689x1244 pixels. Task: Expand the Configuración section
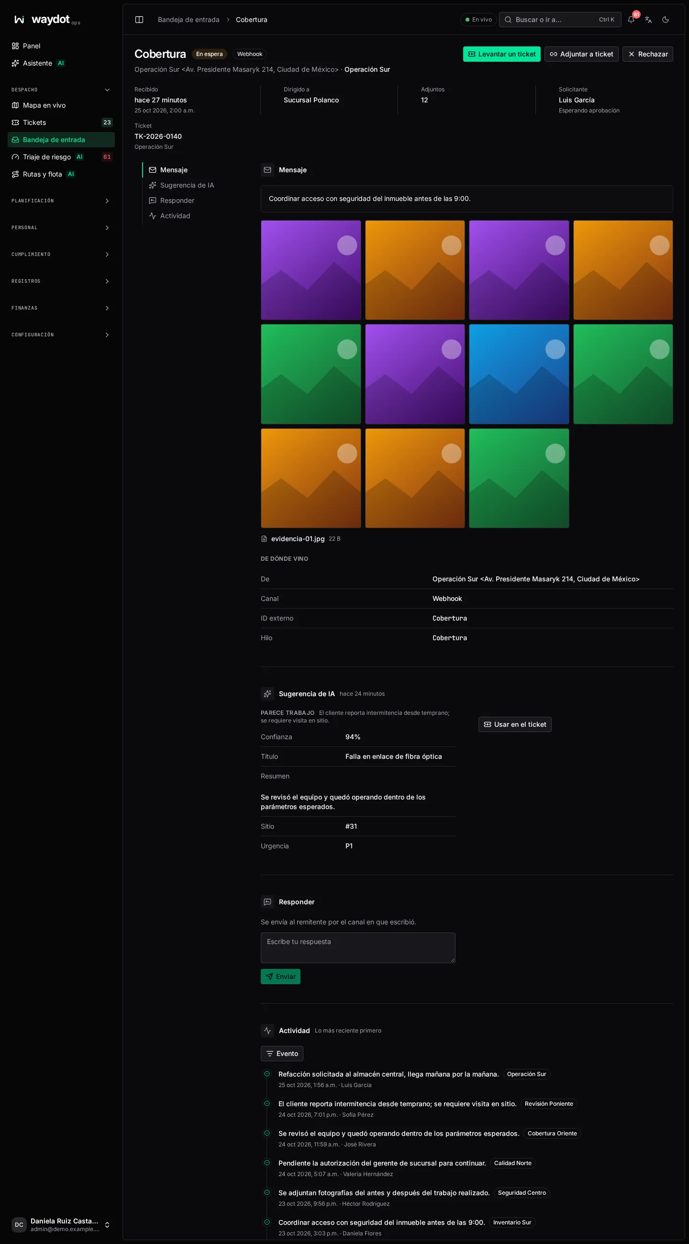pyautogui.click(x=61, y=335)
